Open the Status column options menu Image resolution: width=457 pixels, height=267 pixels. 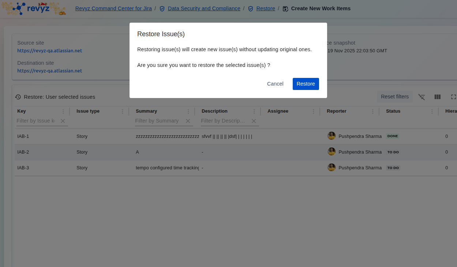click(x=432, y=112)
